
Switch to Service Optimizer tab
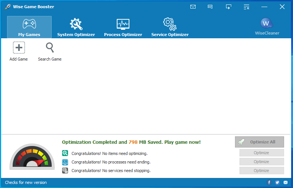click(x=170, y=27)
